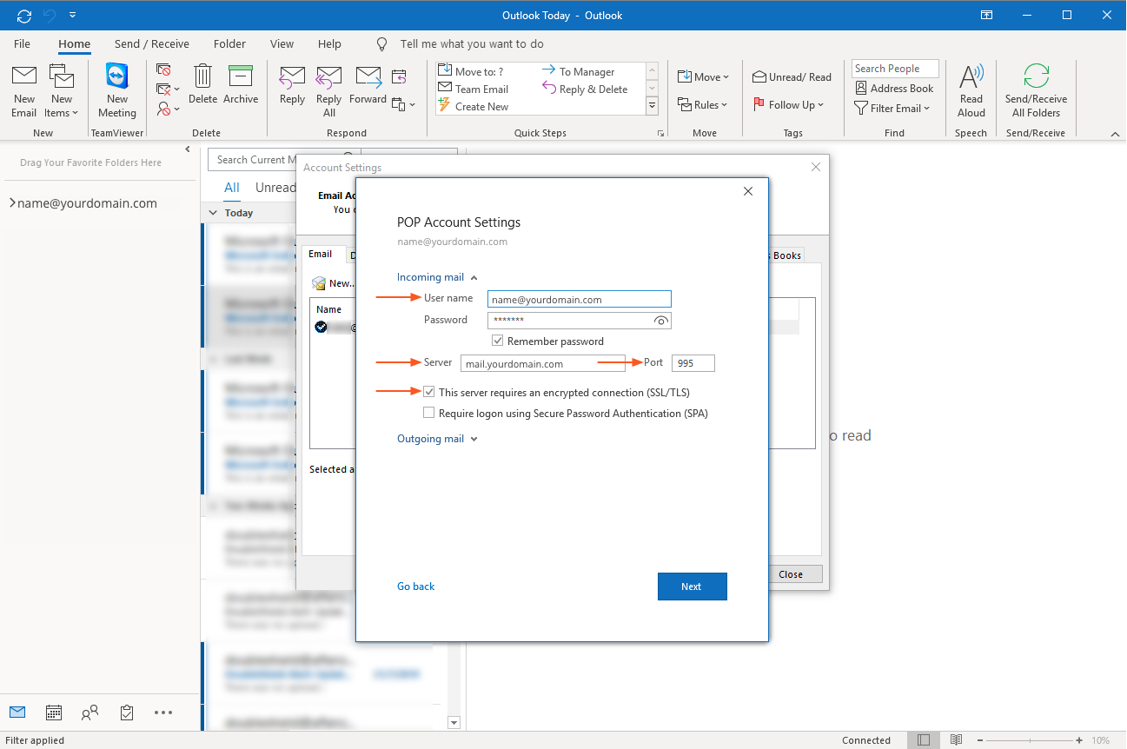Open the Follow Up dropdown
Screen dimensions: 1127x749
[x=788, y=105]
